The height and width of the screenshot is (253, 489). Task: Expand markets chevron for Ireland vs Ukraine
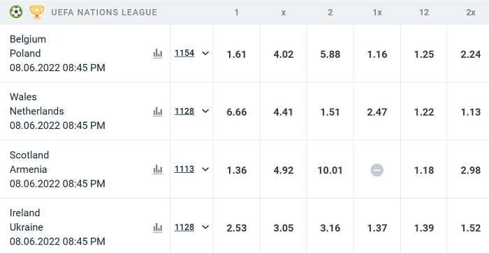(205, 227)
